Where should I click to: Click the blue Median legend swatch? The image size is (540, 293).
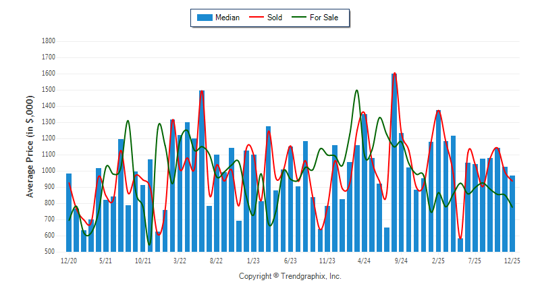pos(205,18)
